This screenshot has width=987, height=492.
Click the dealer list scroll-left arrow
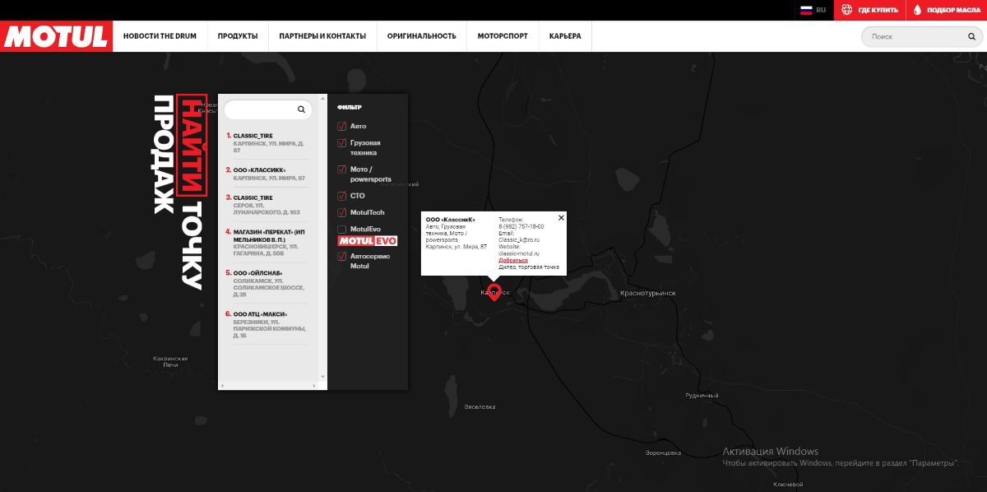[x=221, y=385]
